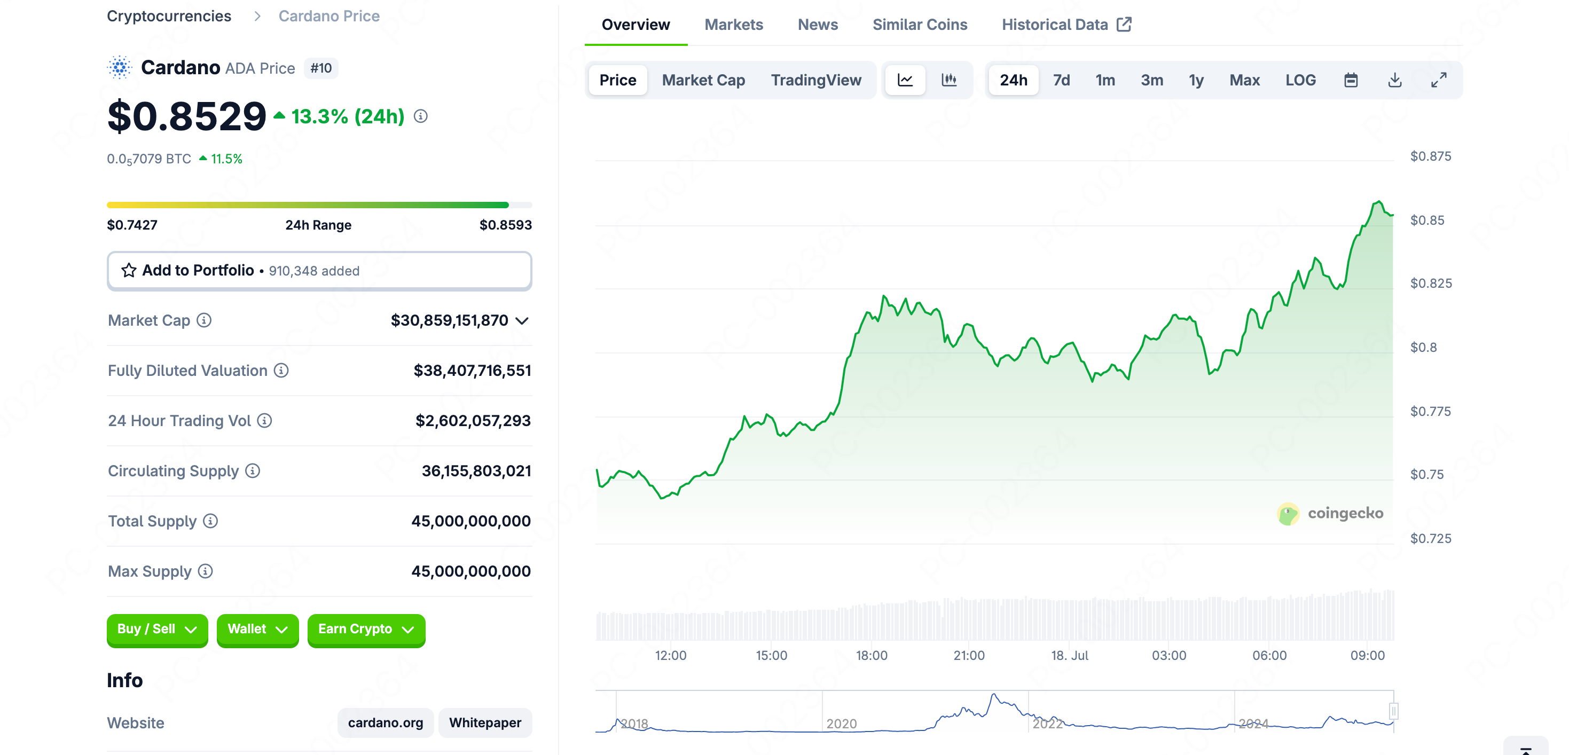The width and height of the screenshot is (1569, 755).
Task: Open Total Supply info icon
Action: coord(210,521)
